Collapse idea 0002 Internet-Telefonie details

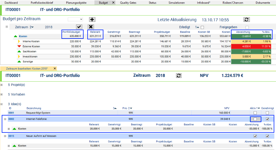pos(5,119)
